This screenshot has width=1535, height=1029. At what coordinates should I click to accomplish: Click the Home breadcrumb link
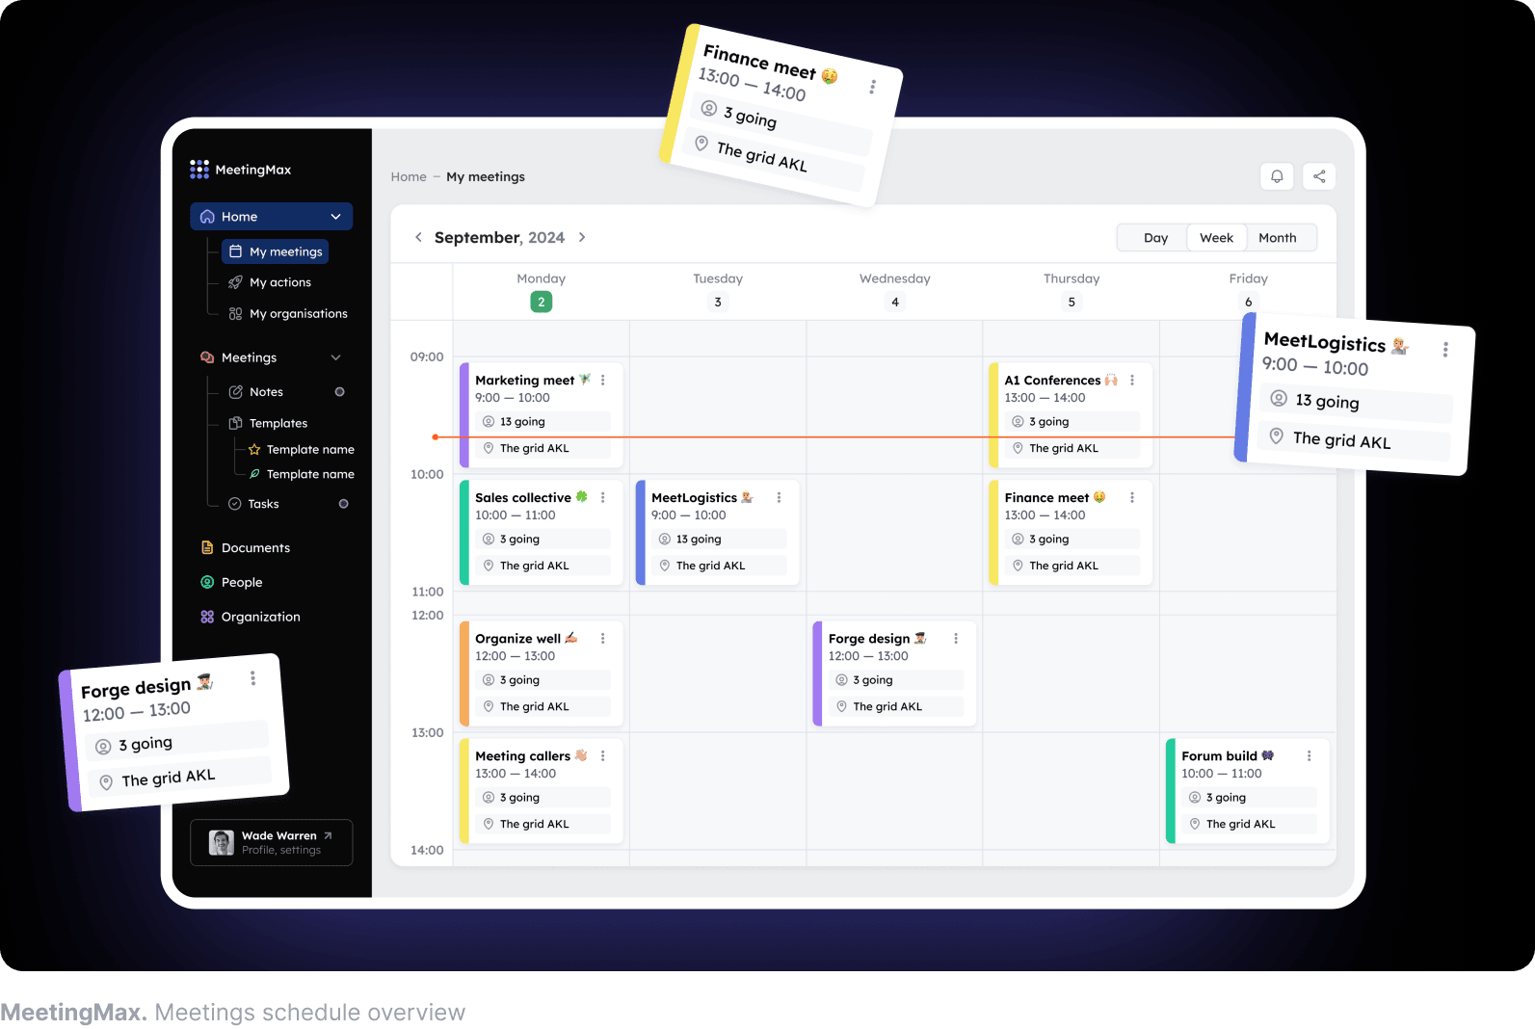(409, 176)
